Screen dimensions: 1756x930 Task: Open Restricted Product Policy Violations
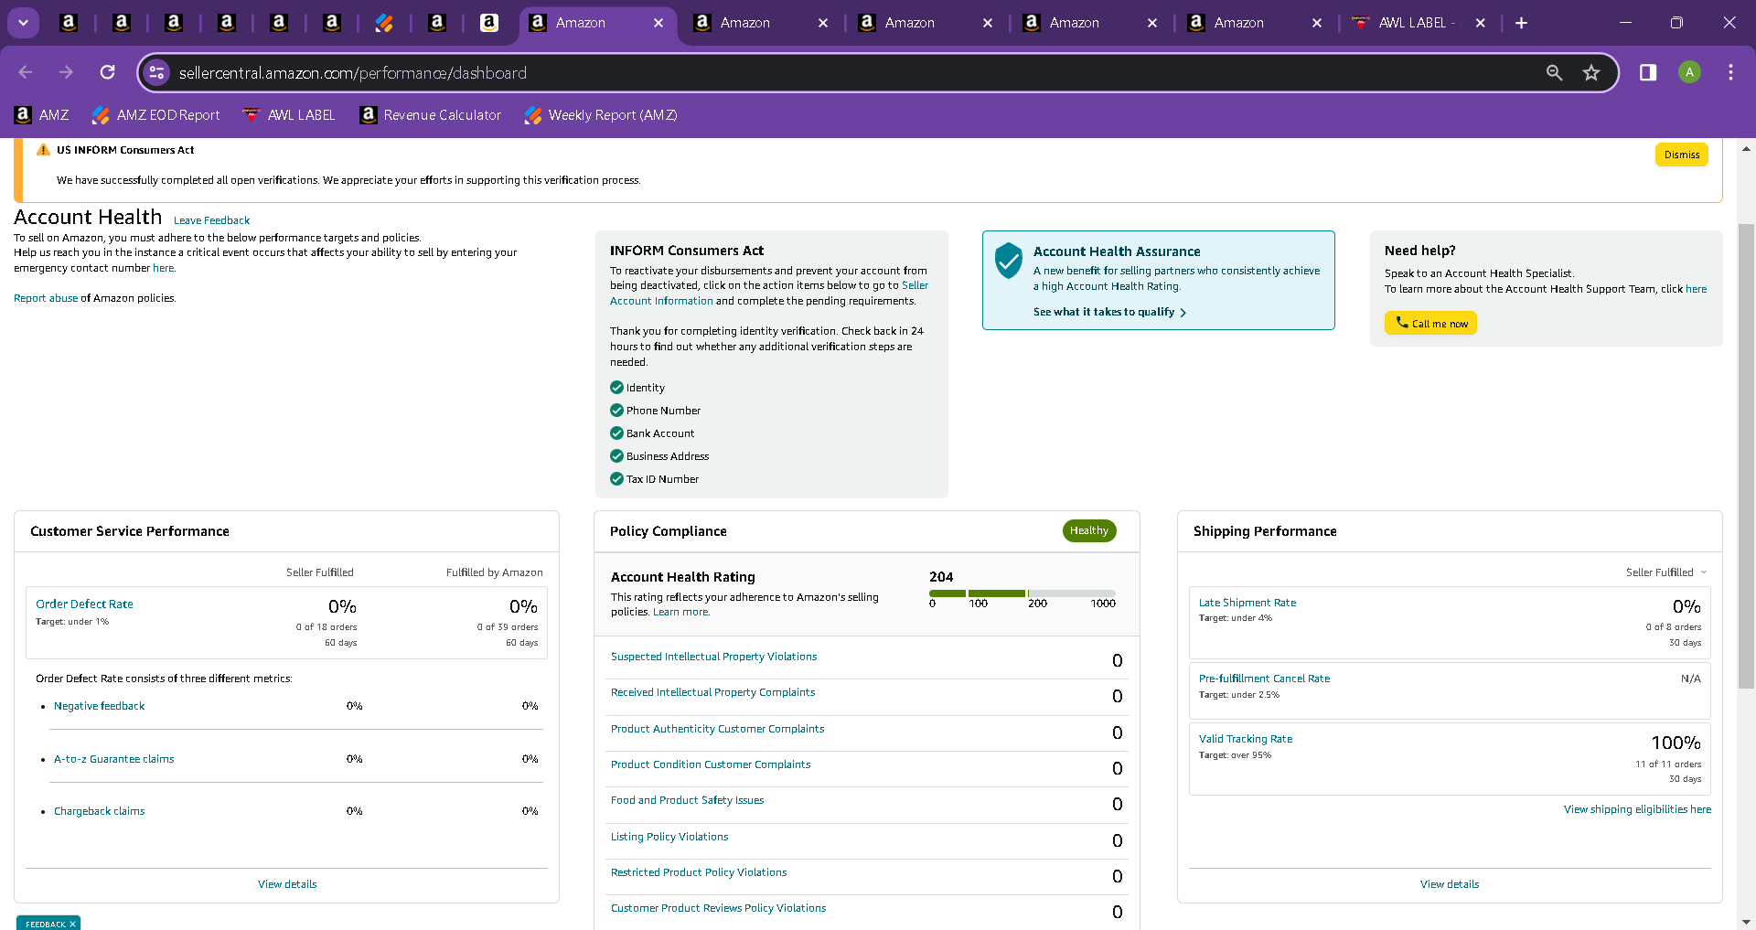[699, 872]
